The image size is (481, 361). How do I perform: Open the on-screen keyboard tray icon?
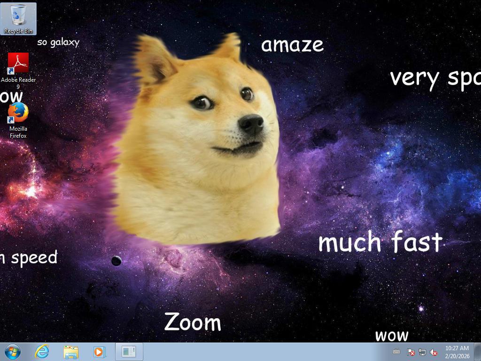(x=396, y=352)
